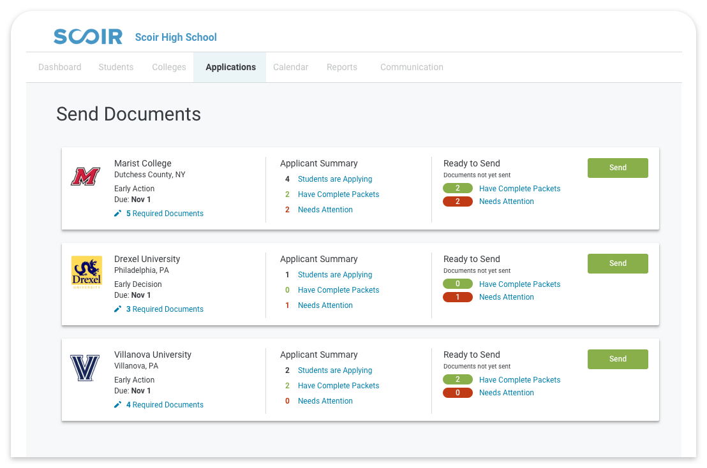
Task: Open Marist Applicant Summary Have Complete Packets
Action: tap(339, 194)
